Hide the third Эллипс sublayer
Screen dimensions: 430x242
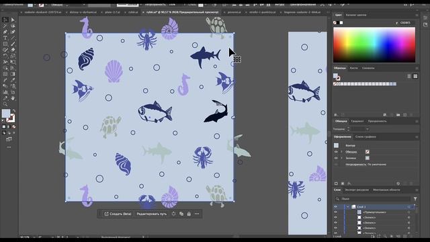[x=335, y=228]
